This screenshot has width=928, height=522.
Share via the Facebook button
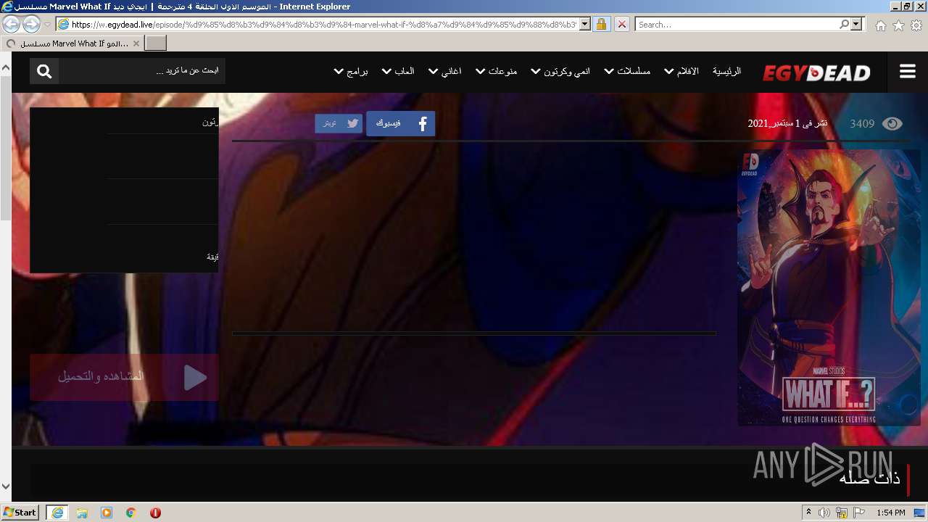400,123
